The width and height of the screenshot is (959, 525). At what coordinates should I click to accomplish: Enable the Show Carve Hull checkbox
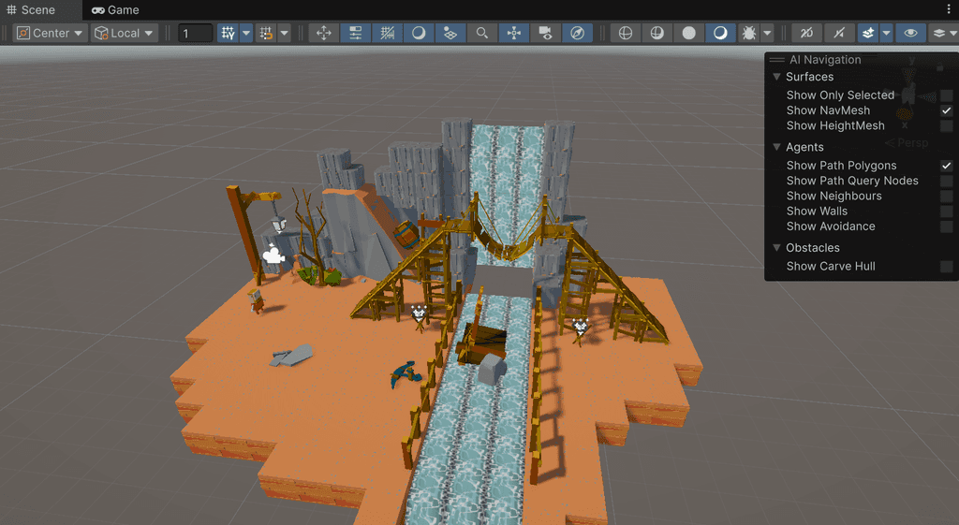point(946,267)
